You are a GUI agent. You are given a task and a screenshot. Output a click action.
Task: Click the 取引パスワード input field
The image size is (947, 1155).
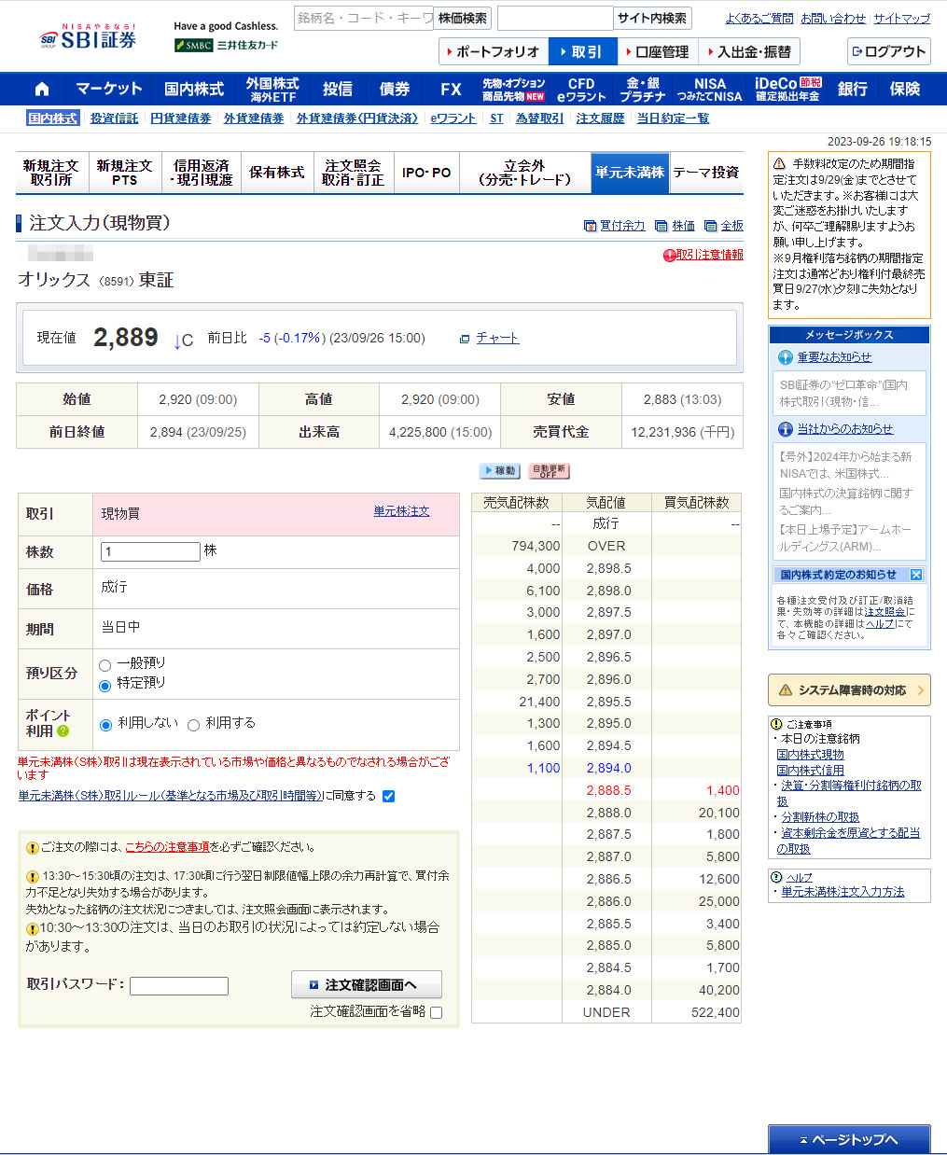179,986
